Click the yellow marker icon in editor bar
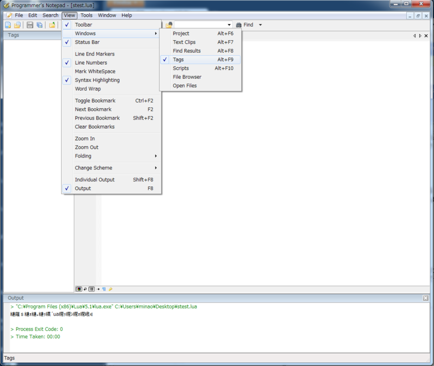The width and height of the screenshot is (434, 366). point(111,289)
